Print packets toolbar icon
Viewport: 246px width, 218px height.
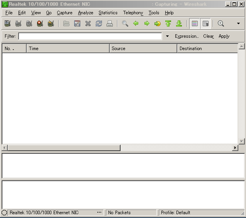[x=110, y=23]
